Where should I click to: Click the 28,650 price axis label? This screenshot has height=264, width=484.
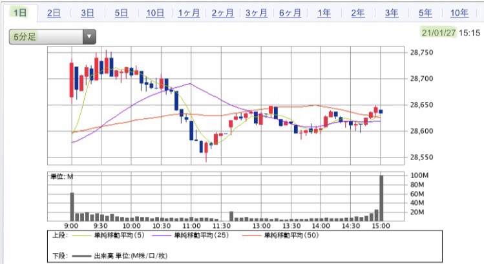pos(421,105)
